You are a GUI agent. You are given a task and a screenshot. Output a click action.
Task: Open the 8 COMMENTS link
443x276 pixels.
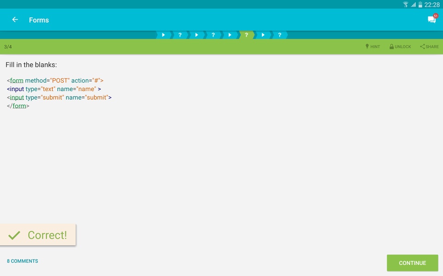click(x=22, y=261)
